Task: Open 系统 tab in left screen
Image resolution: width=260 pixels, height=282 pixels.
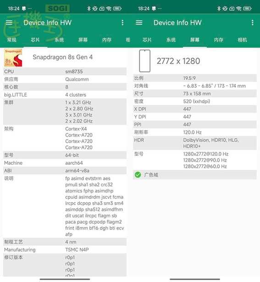Action: click(59, 40)
